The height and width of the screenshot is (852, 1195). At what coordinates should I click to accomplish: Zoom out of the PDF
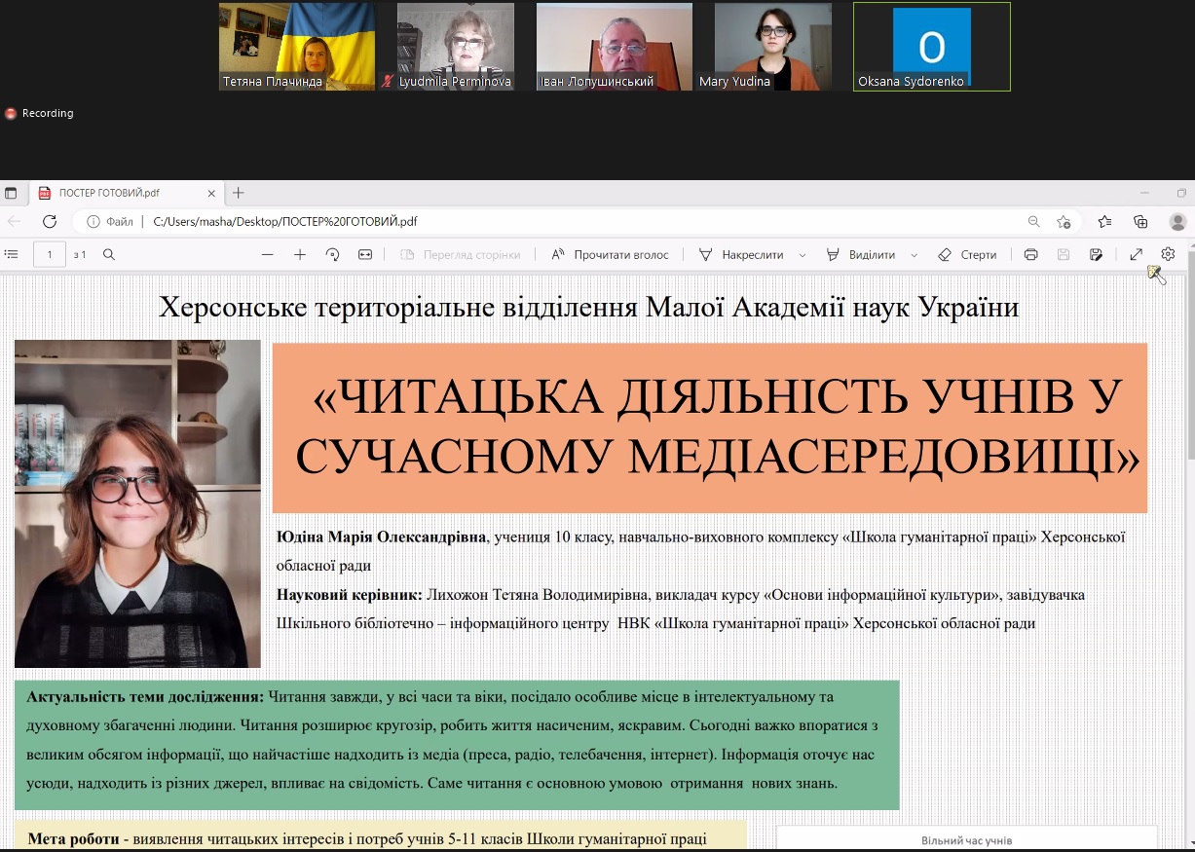coord(268,254)
